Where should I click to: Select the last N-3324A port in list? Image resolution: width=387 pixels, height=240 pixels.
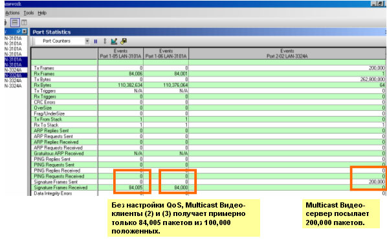13,86
